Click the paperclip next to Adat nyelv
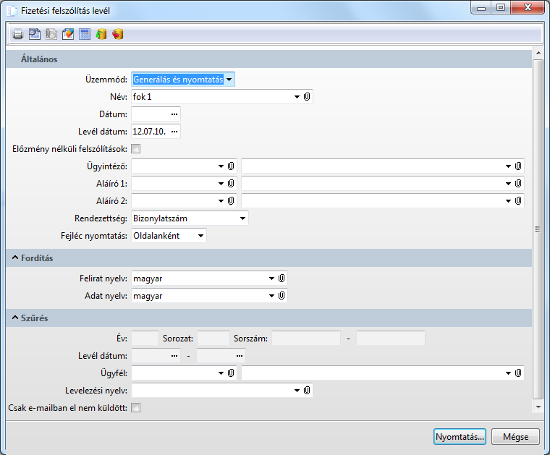This screenshot has width=550, height=455. point(282,296)
